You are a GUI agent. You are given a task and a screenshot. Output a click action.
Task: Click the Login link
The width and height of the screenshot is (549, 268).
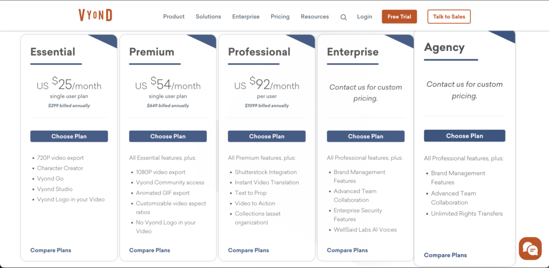tap(365, 17)
